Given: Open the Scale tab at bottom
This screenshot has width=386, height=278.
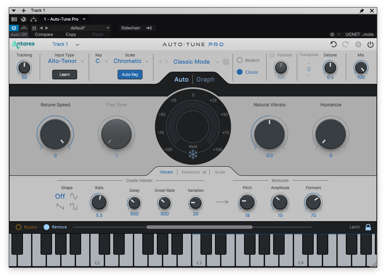Looking at the screenshot, I should point(220,172).
